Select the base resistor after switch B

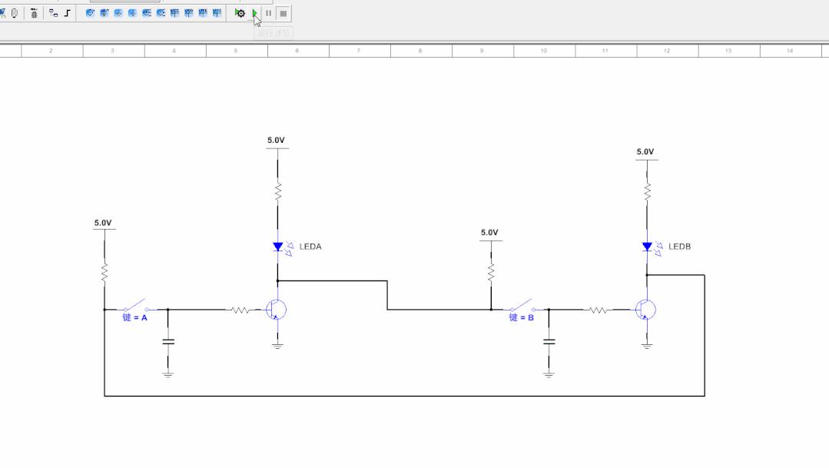pos(599,310)
